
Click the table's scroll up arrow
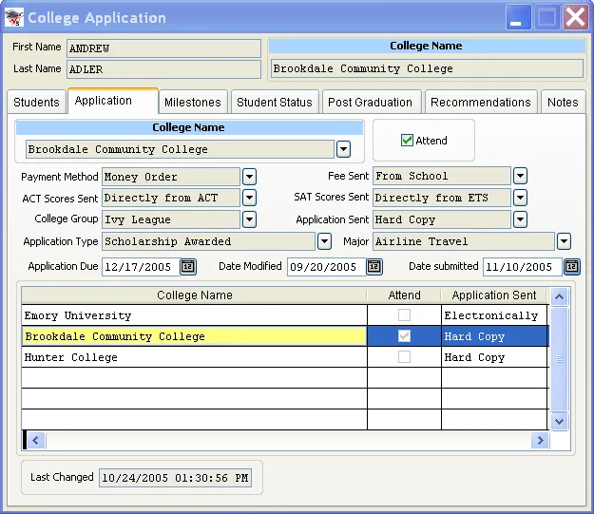(x=559, y=296)
